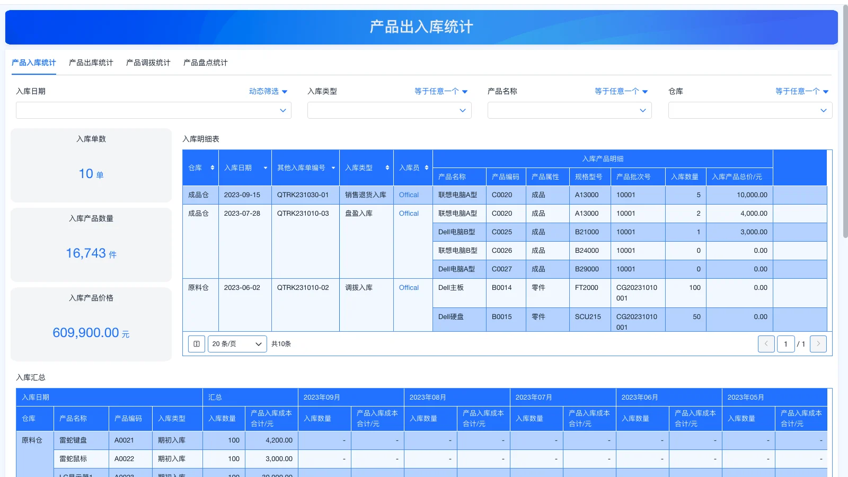Open the 产品名称 selection combo box
The image size is (848, 477).
[x=569, y=110]
